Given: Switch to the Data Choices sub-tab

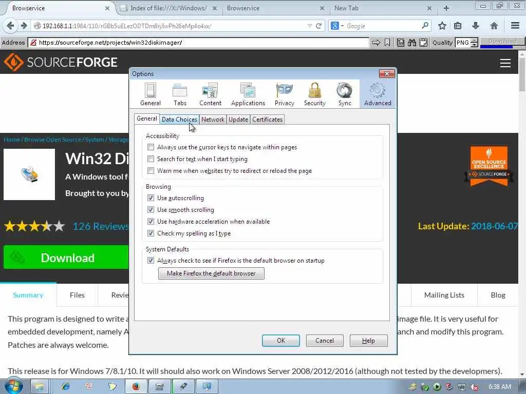Looking at the screenshot, I should [179, 119].
